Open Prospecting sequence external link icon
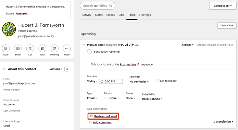The height and width of the screenshot is (130, 238). pos(138,64)
